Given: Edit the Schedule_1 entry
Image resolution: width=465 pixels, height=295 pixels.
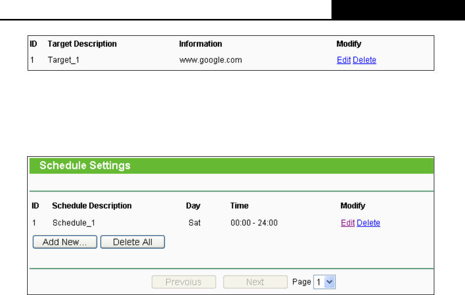Looking at the screenshot, I should 347,223.
